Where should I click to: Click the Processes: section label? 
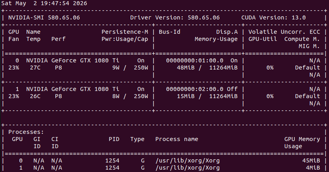pos(26,132)
